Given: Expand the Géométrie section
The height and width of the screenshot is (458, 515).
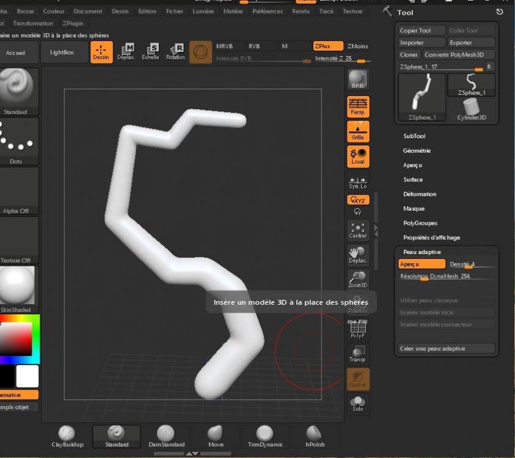Looking at the screenshot, I should (x=417, y=151).
